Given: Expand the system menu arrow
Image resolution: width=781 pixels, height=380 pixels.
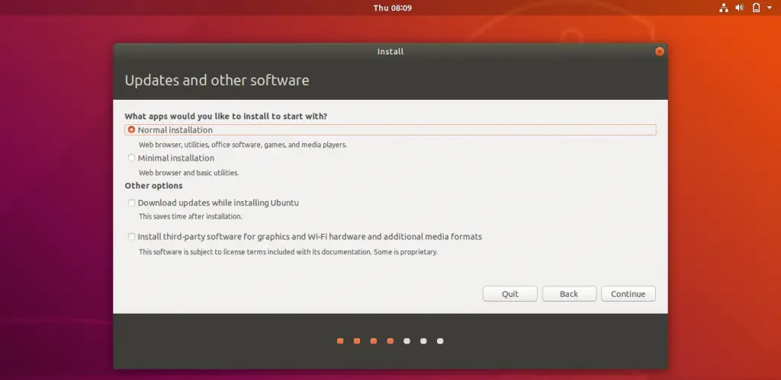Looking at the screenshot, I should coord(770,8).
